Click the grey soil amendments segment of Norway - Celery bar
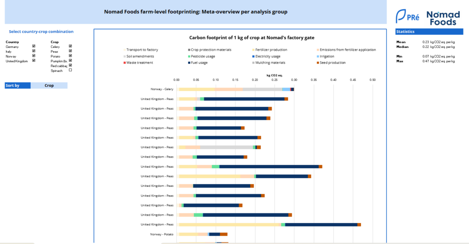The width and height of the screenshot is (469, 244). pyautogui.click(x=262, y=89)
